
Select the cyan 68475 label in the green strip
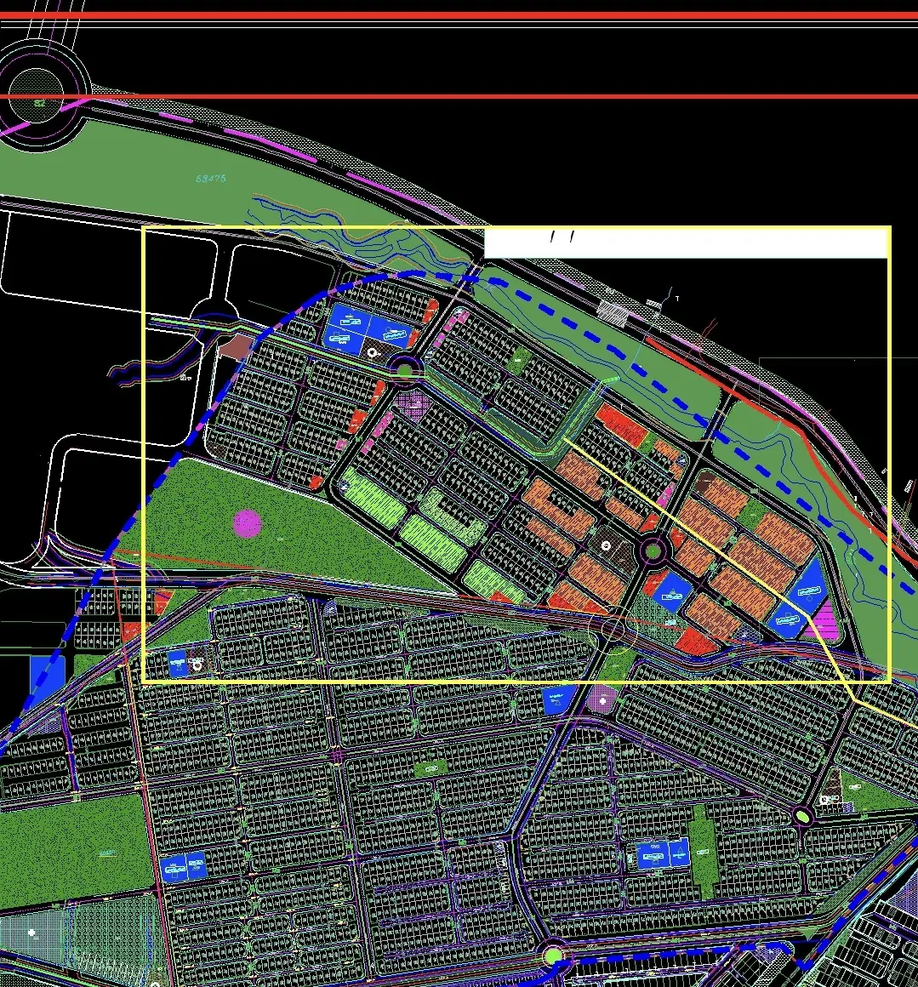210,179
